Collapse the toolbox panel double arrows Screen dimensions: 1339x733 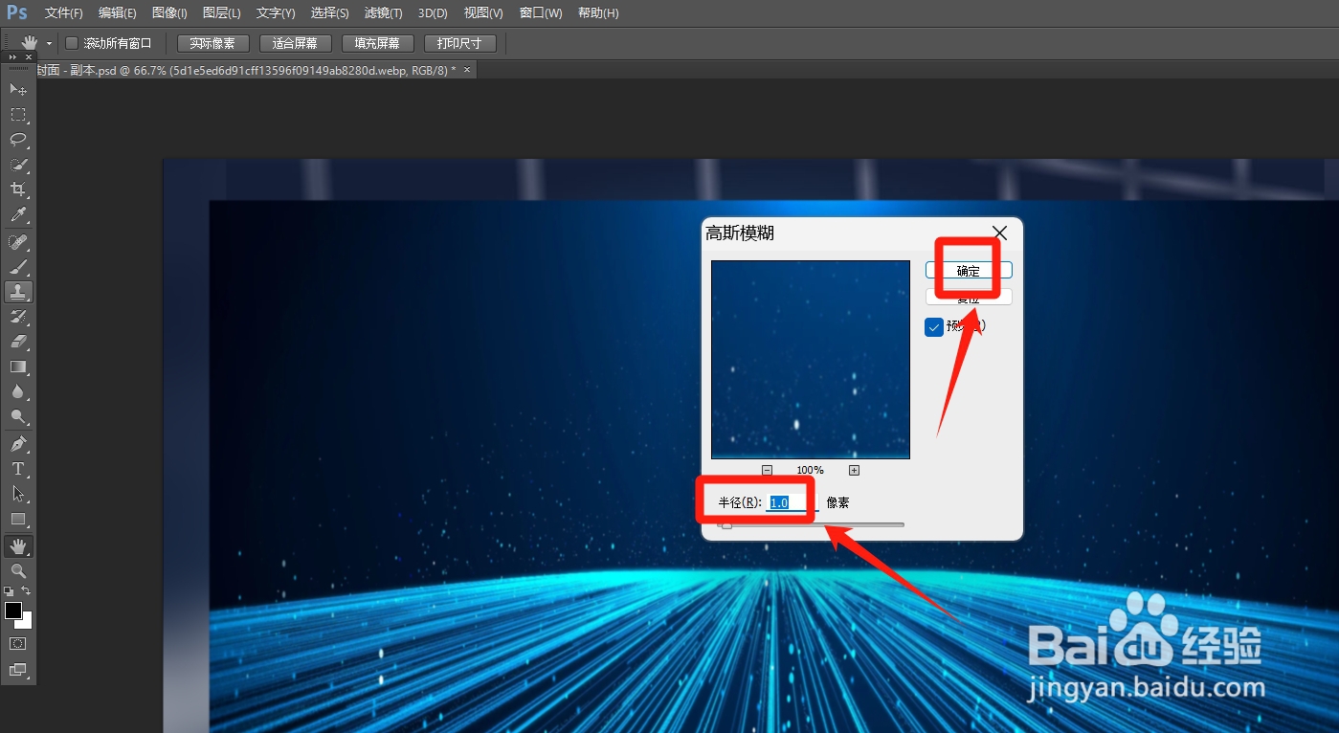(12, 57)
